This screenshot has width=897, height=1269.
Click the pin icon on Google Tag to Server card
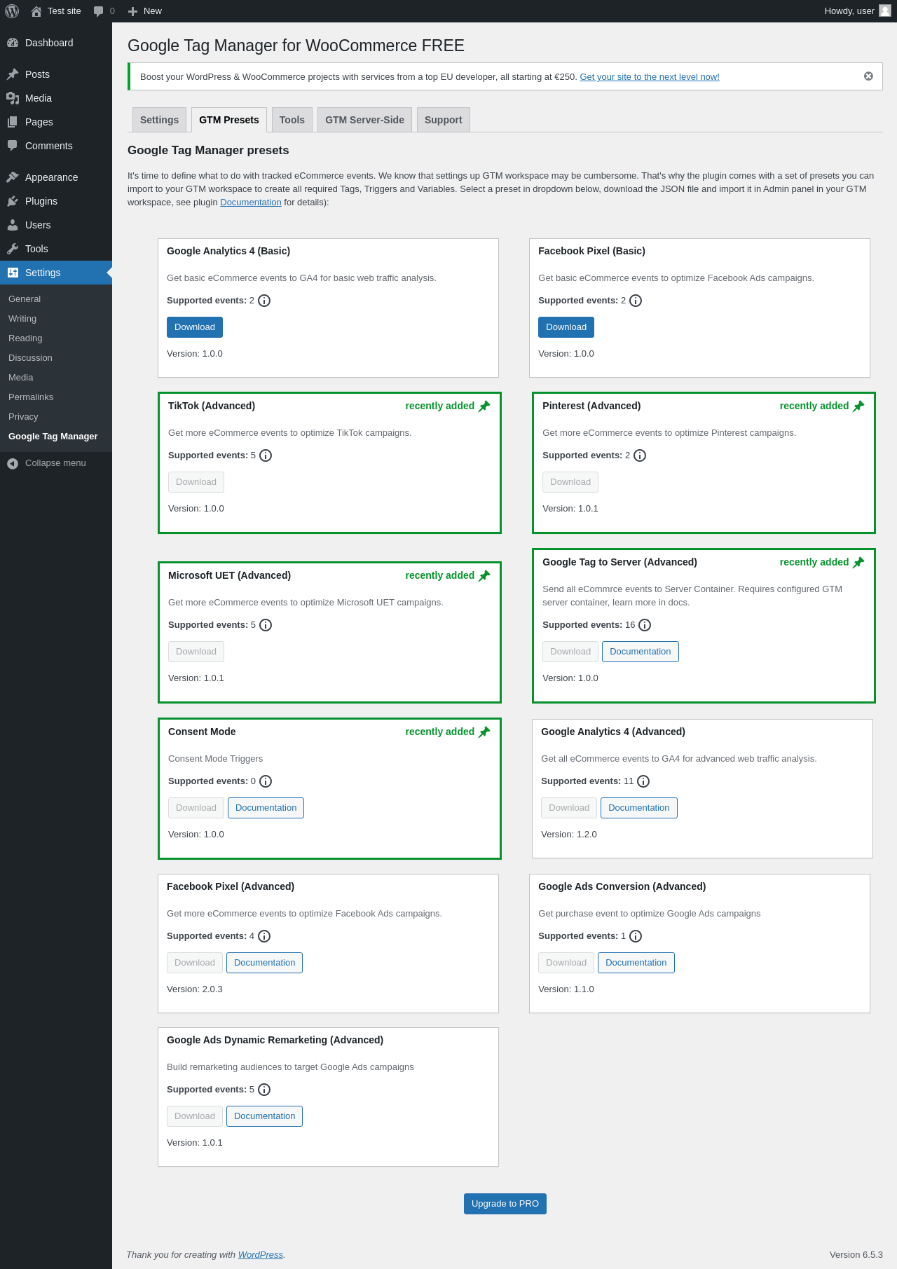click(x=858, y=563)
